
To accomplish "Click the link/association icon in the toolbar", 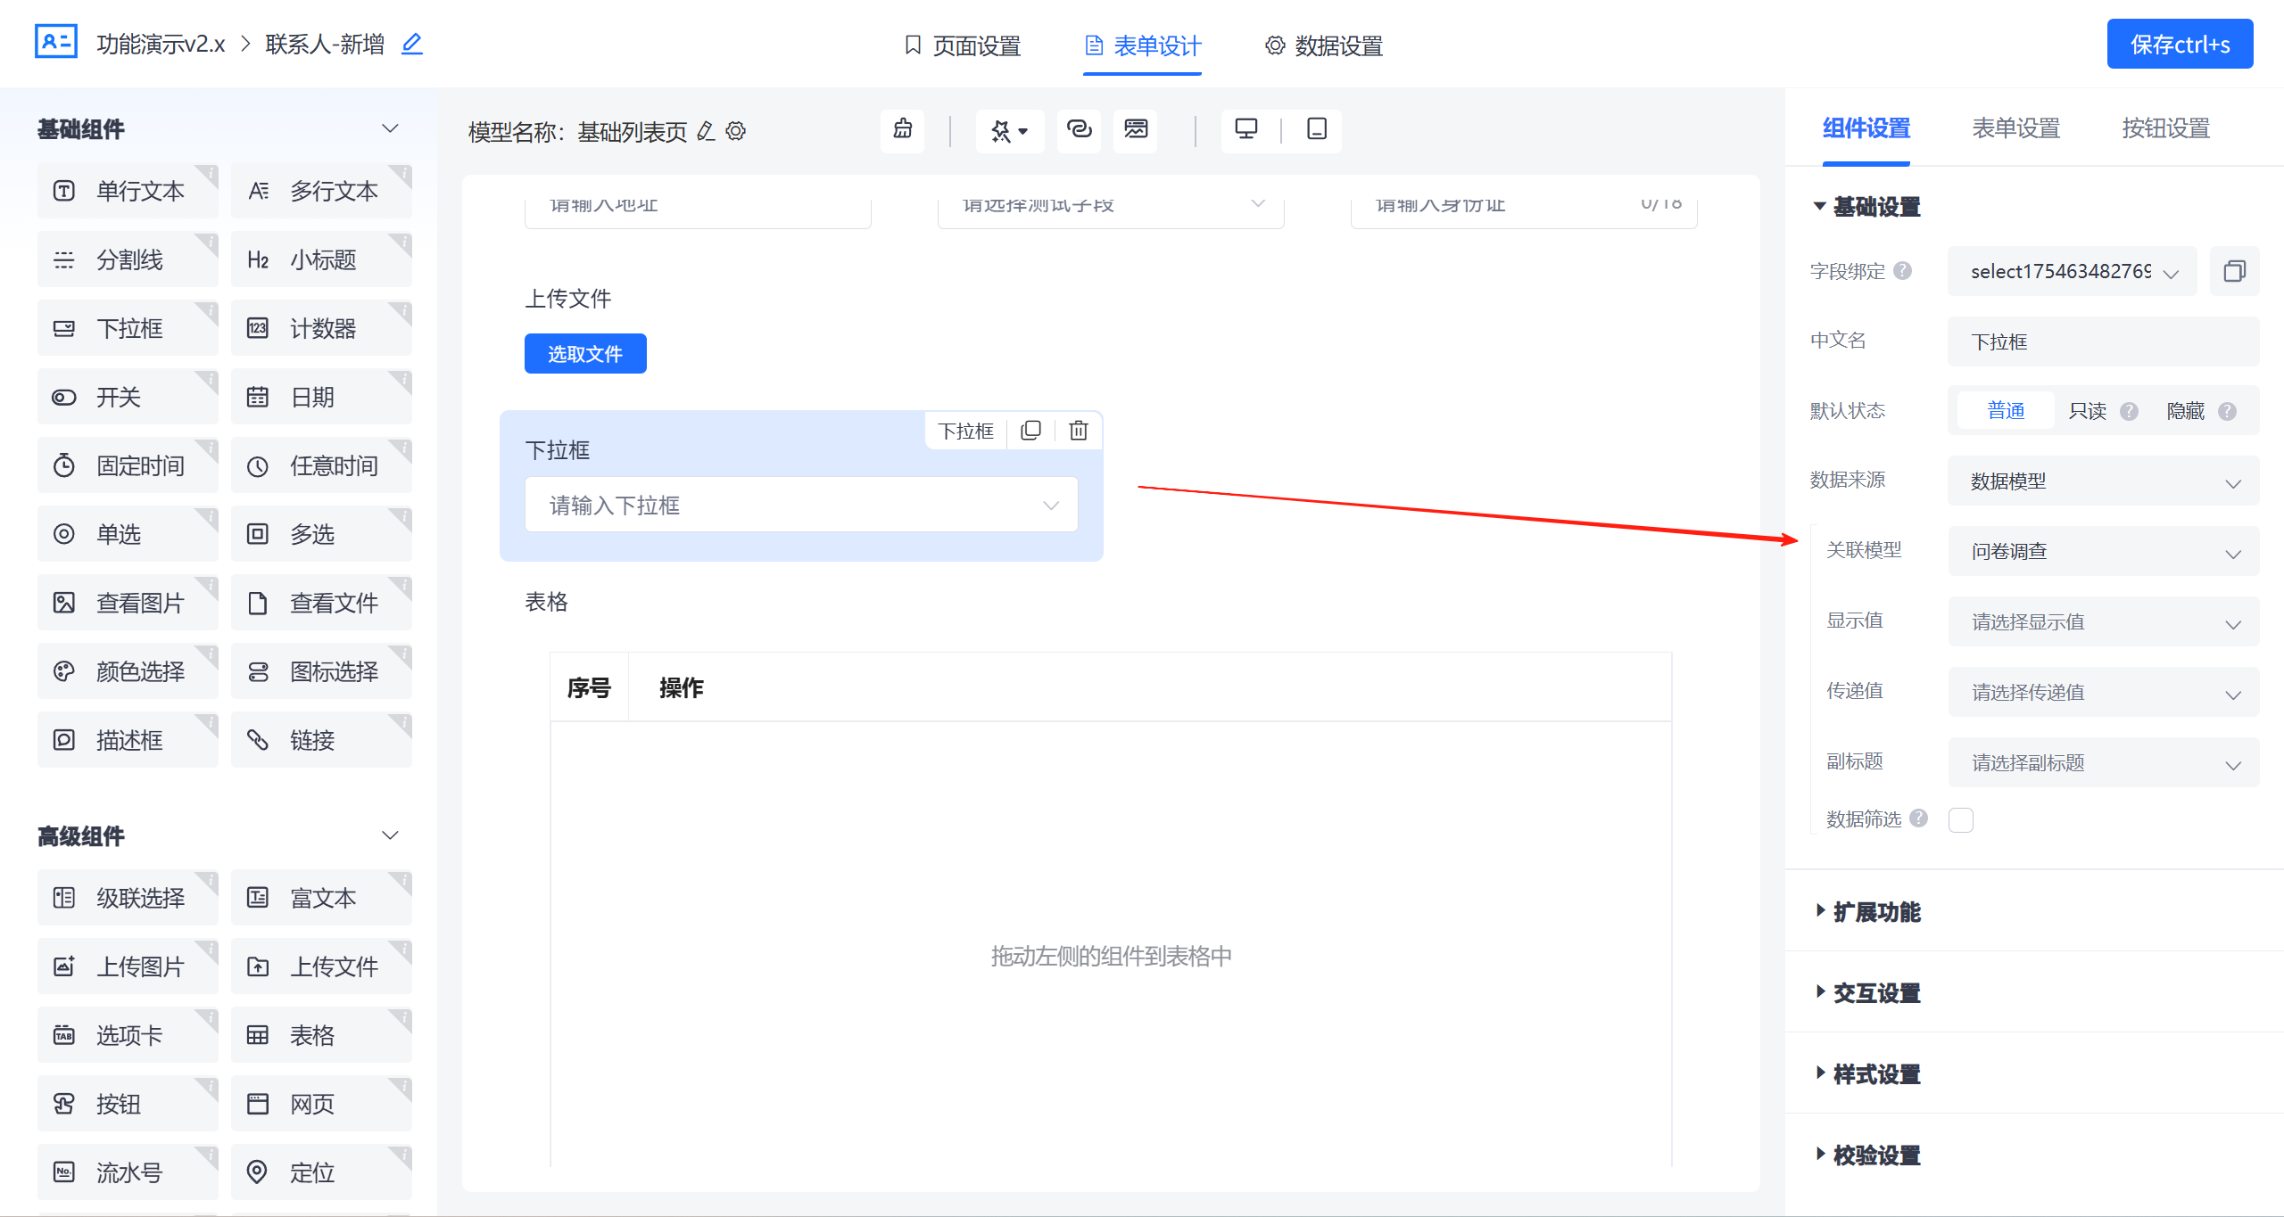I will pyautogui.click(x=1079, y=130).
